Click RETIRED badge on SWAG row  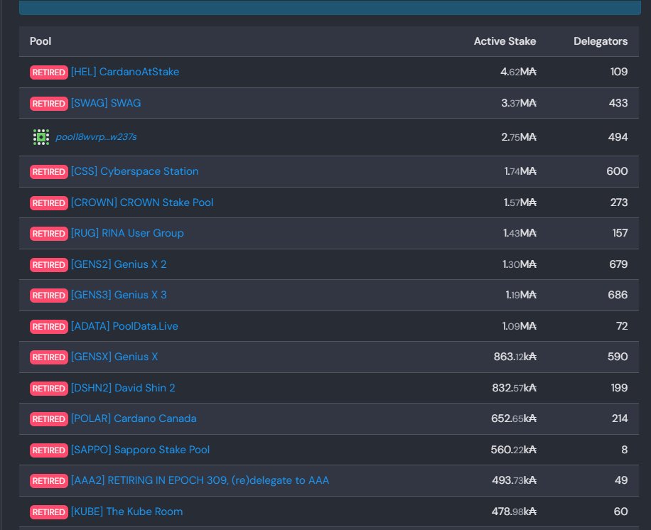coord(48,103)
